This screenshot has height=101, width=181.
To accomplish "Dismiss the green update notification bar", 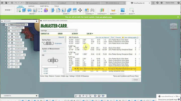I will point(178,17).
